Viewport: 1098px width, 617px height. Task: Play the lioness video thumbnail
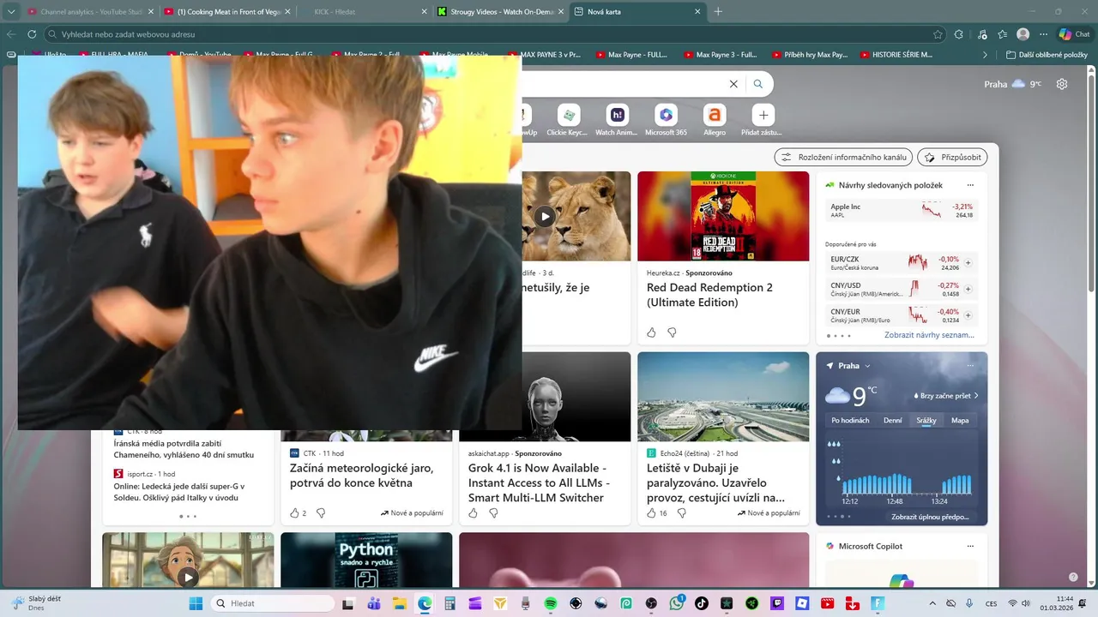tap(545, 216)
